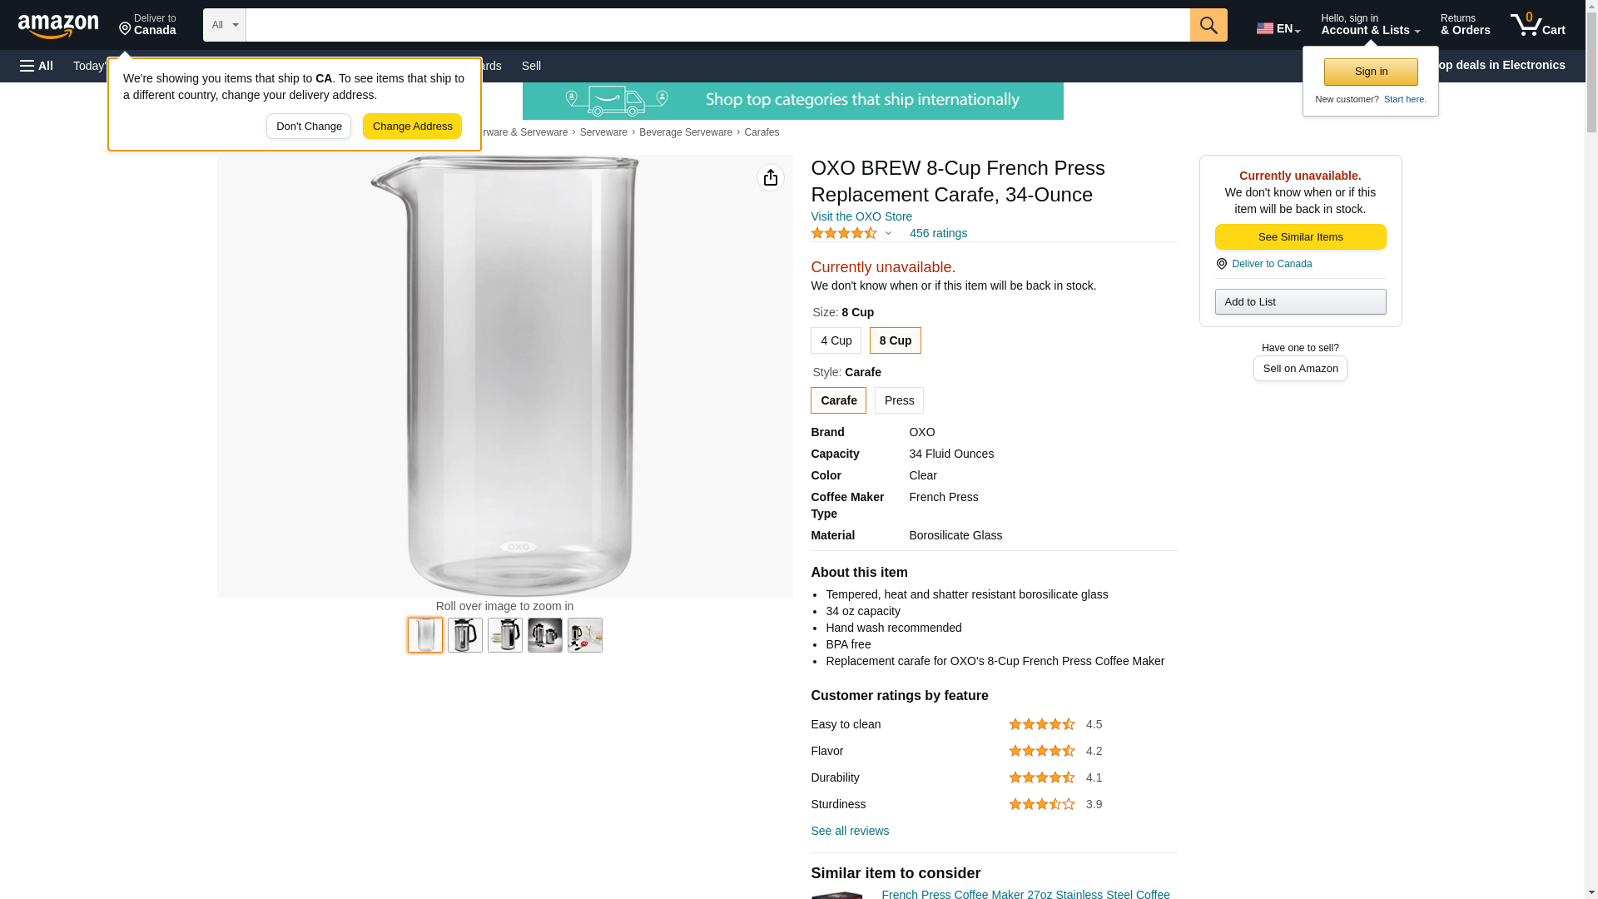
Task: Select the second product thumbnail image
Action: [x=465, y=635]
